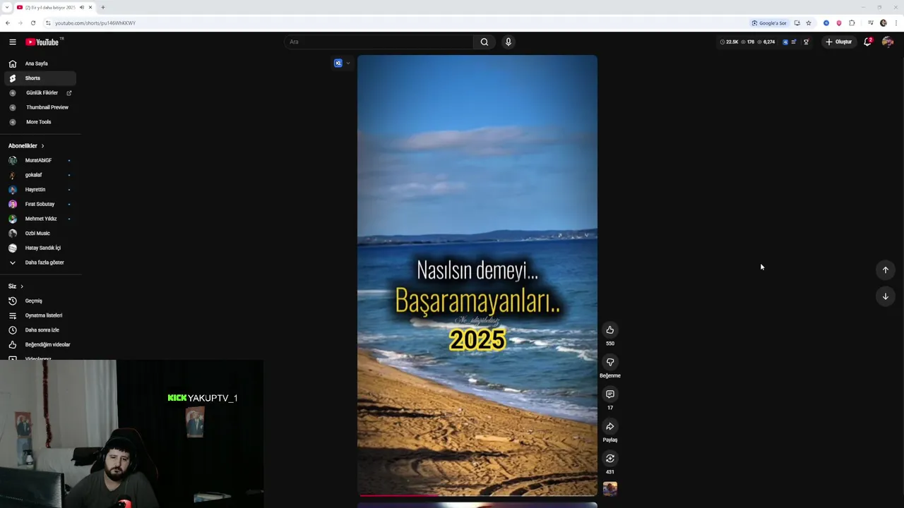Expand the Abonelikler section

pyautogui.click(x=26, y=145)
